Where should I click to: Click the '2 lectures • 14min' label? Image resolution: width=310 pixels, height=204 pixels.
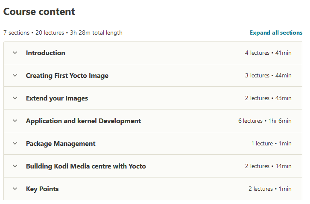[268, 166]
